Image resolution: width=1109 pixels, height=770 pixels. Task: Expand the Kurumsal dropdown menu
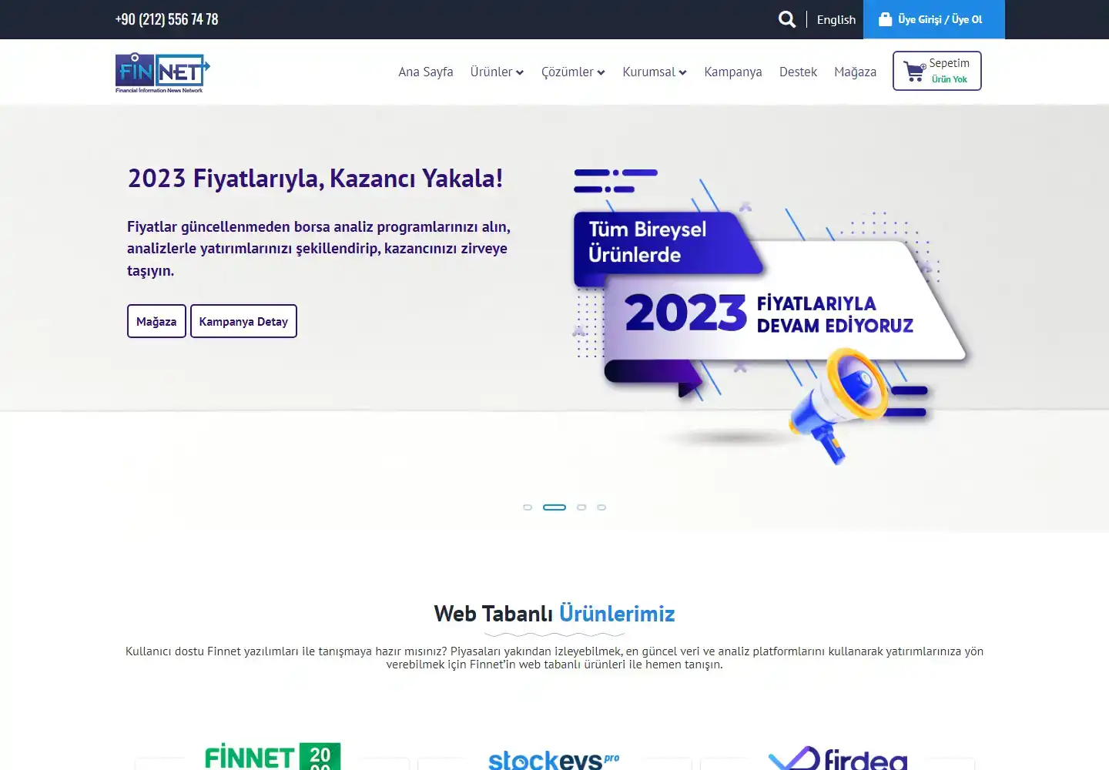pyautogui.click(x=655, y=72)
